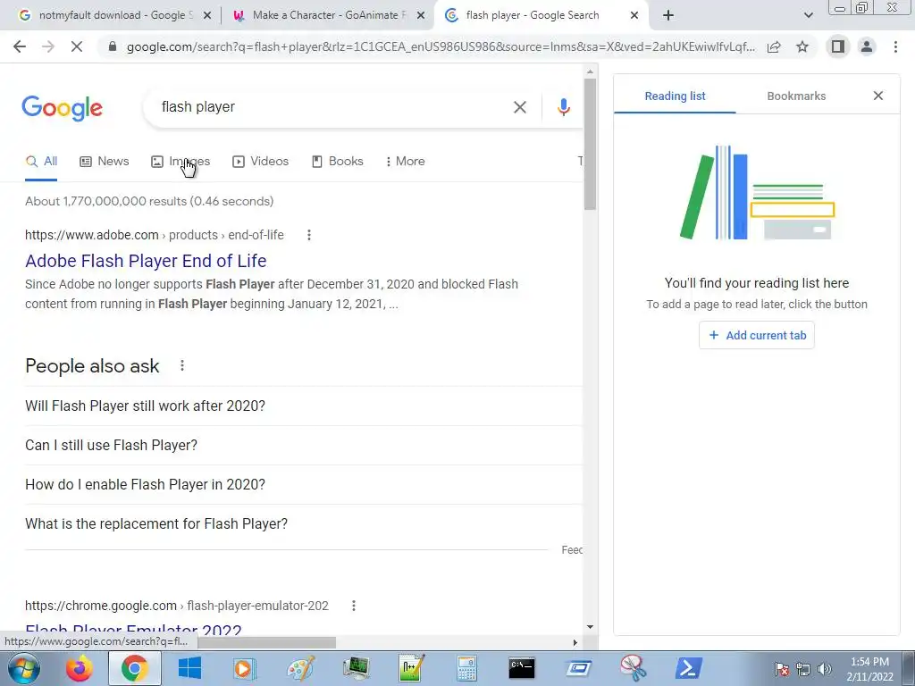
Task: Open options dots beside chrome.google.com result
Action: (x=353, y=607)
